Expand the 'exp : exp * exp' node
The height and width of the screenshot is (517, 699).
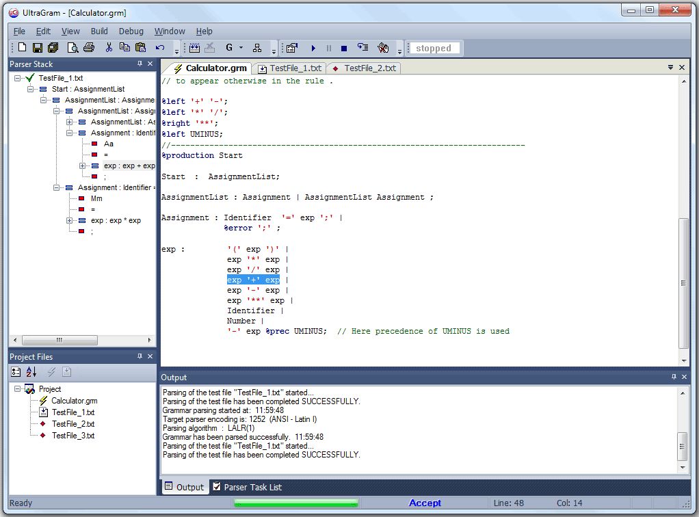click(69, 221)
